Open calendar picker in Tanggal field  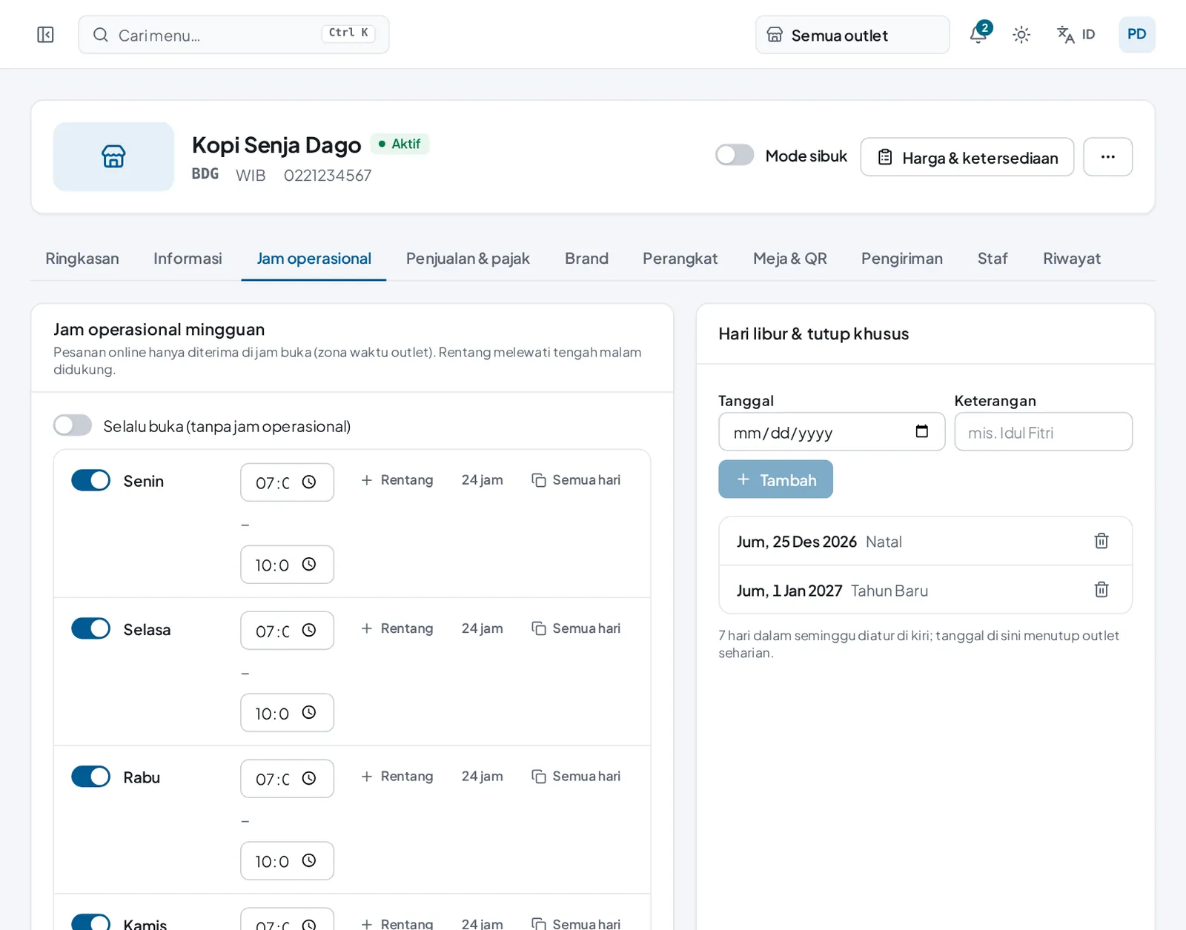click(x=921, y=431)
